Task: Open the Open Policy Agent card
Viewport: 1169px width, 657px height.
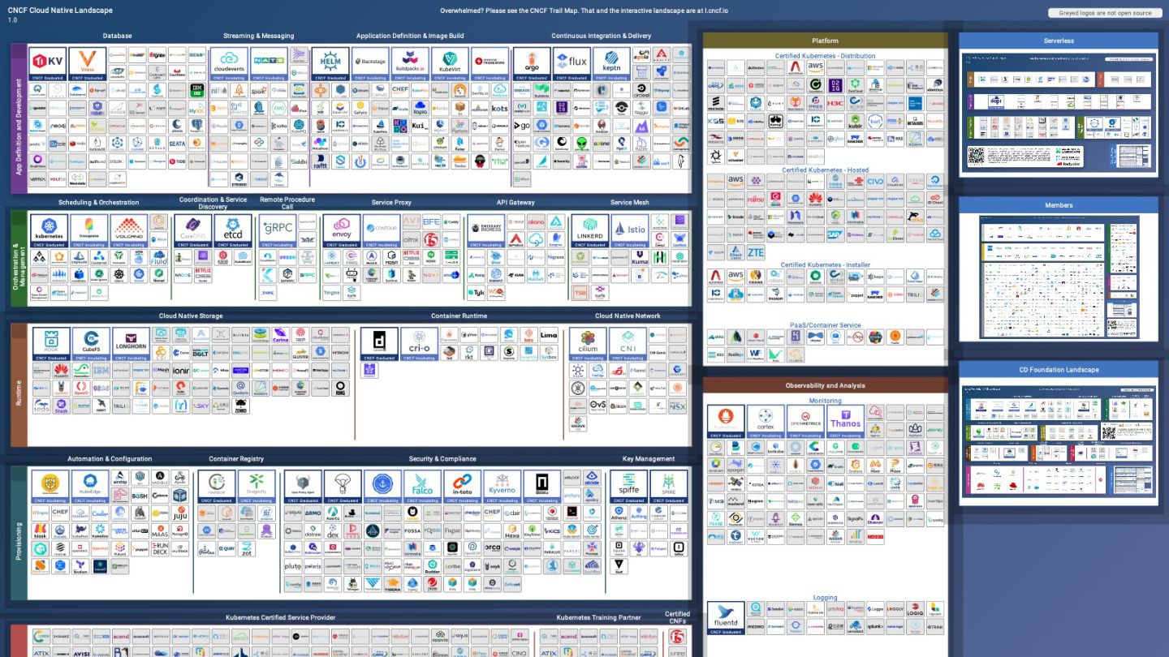Action: click(x=303, y=487)
